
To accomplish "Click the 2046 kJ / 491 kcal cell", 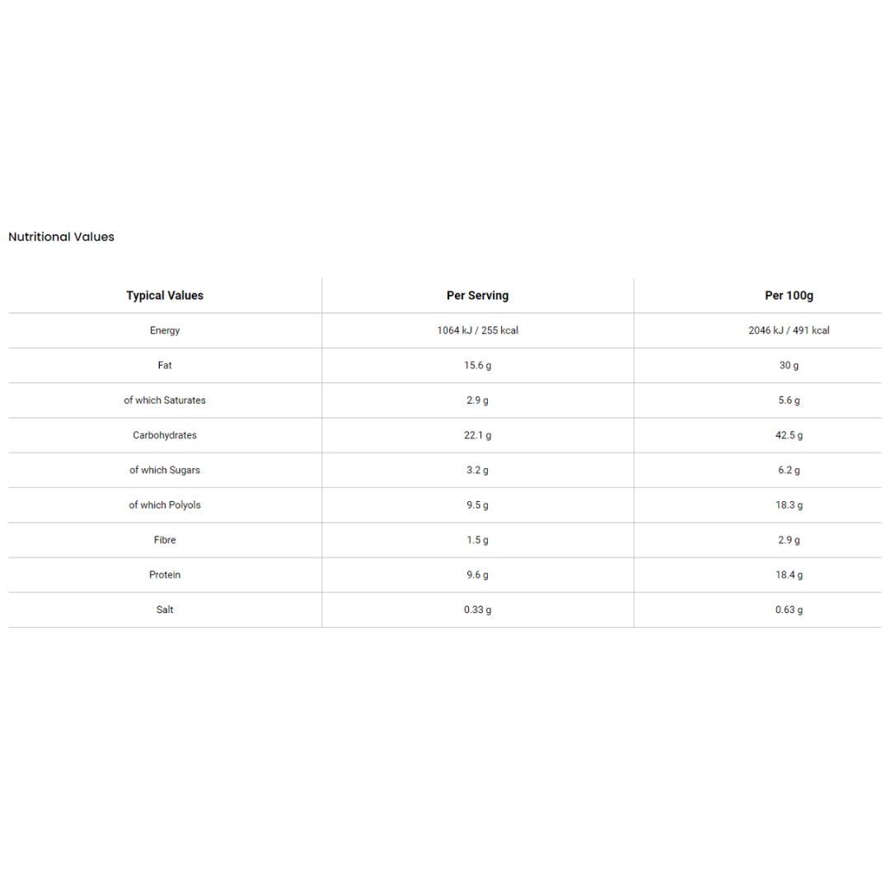I will [x=789, y=330].
